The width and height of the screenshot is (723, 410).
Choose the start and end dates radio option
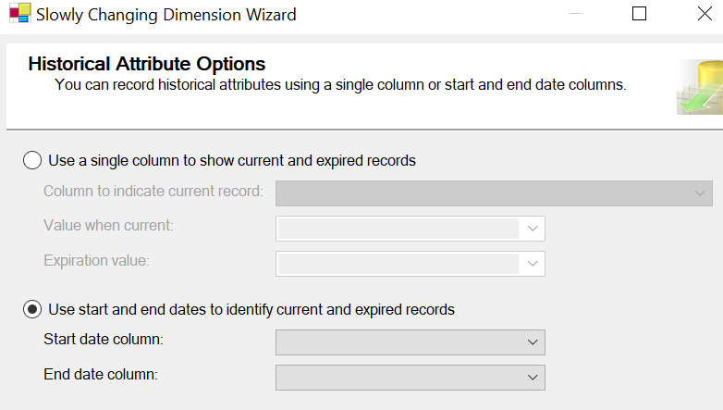tap(32, 309)
